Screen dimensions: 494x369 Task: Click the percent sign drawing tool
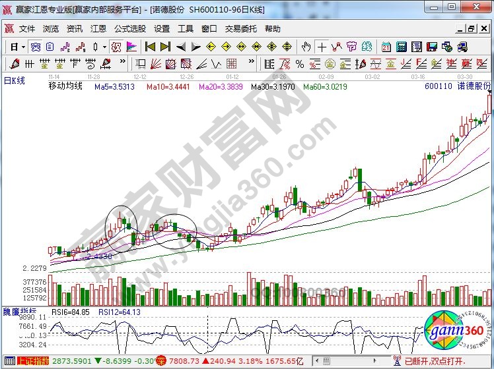(x=300, y=64)
